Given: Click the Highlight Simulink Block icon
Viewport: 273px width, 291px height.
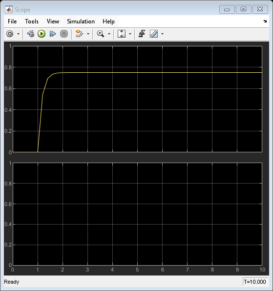Looking at the screenshot, I should pos(80,34).
